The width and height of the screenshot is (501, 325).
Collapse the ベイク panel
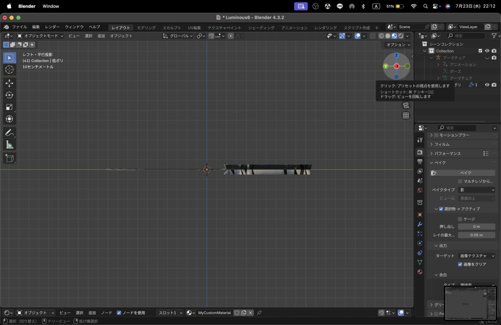click(x=440, y=163)
